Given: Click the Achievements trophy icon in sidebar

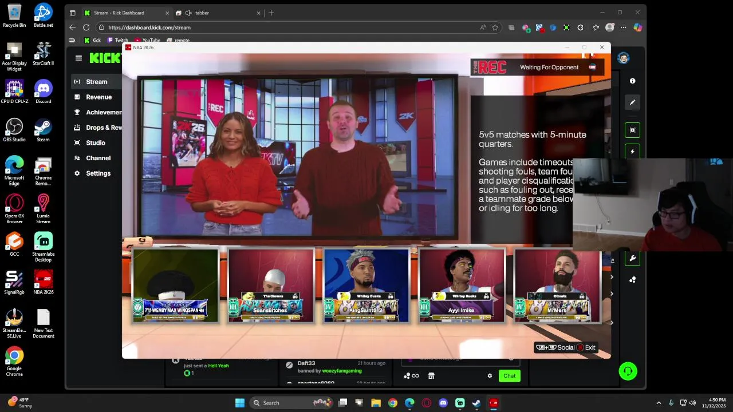Looking at the screenshot, I should (x=77, y=112).
